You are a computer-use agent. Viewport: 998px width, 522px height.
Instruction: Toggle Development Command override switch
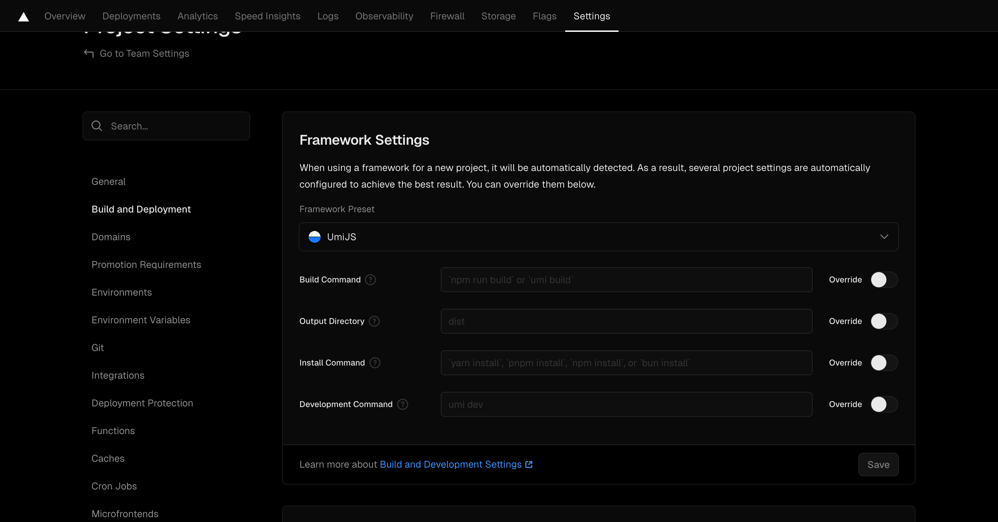coord(884,404)
